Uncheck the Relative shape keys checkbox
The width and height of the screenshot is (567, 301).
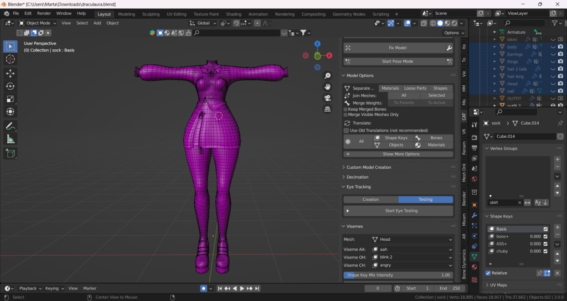(488, 273)
